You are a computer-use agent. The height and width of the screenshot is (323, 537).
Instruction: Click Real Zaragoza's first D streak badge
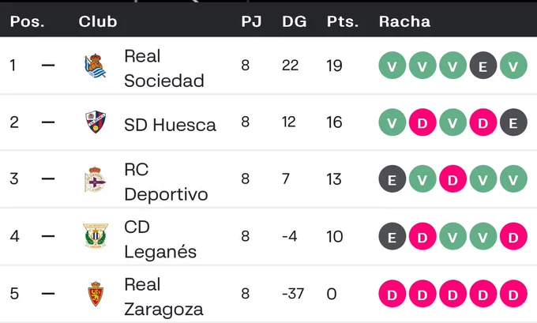click(392, 294)
